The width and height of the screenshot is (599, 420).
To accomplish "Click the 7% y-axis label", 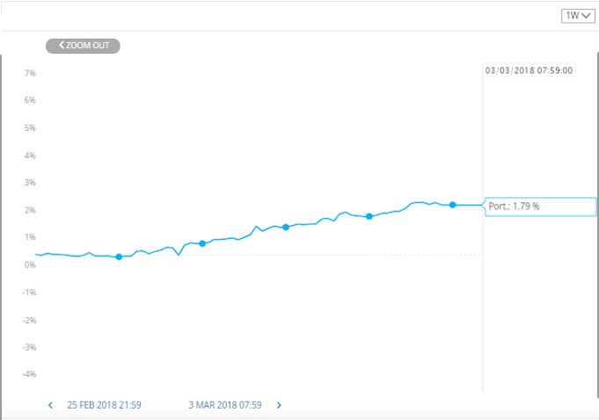I will tap(30, 73).
